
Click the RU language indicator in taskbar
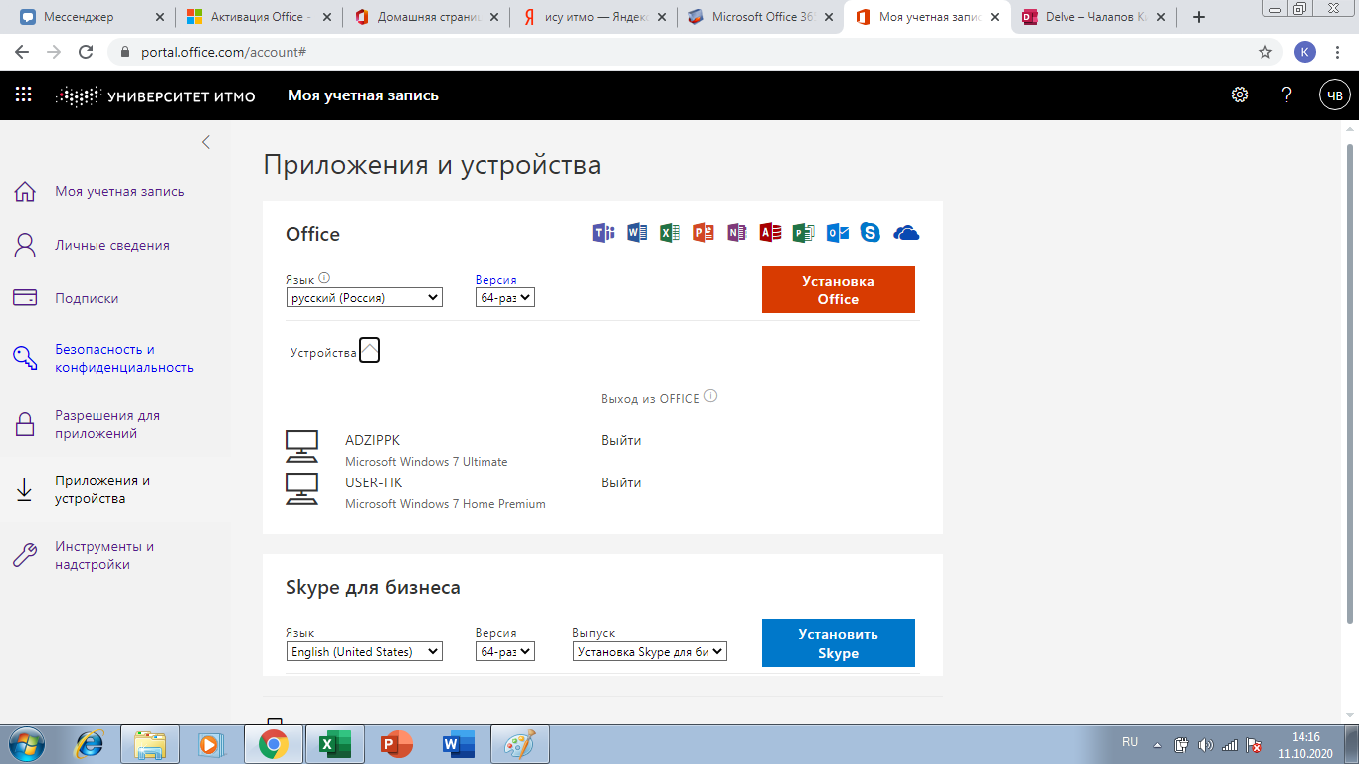point(1130,743)
